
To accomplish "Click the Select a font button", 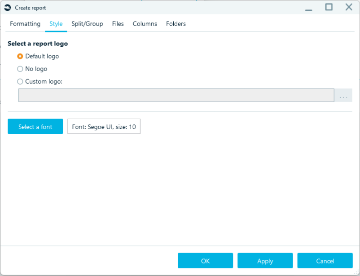I will click(35, 126).
